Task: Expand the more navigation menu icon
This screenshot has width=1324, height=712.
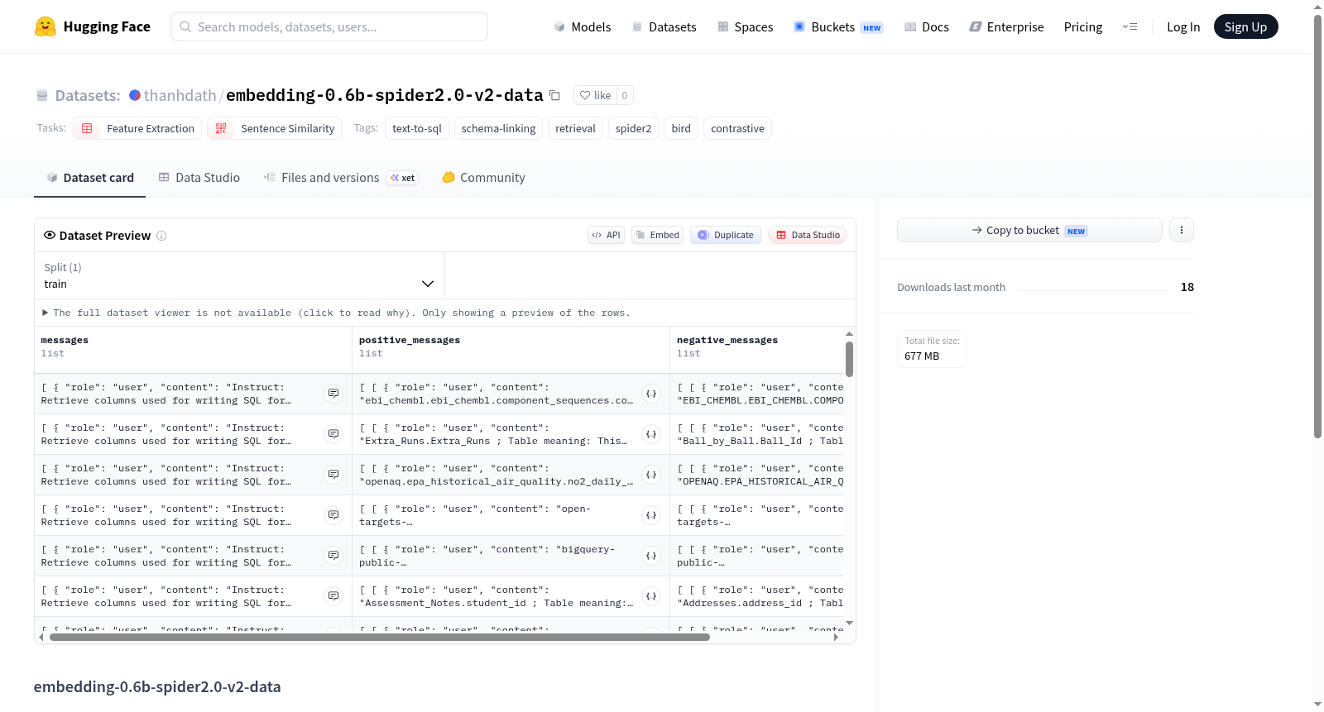Action: (x=1130, y=27)
